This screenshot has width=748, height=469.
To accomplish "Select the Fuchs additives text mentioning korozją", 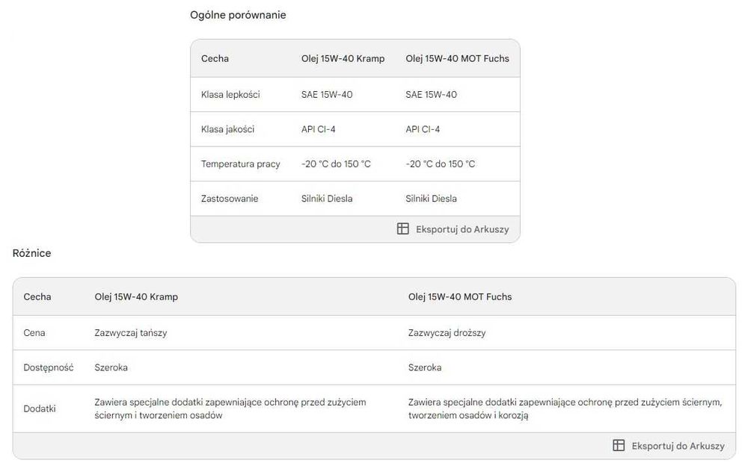I will click(x=565, y=409).
